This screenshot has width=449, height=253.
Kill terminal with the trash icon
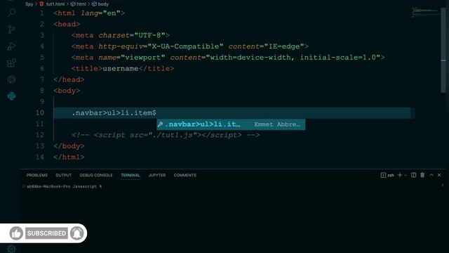click(x=422, y=175)
